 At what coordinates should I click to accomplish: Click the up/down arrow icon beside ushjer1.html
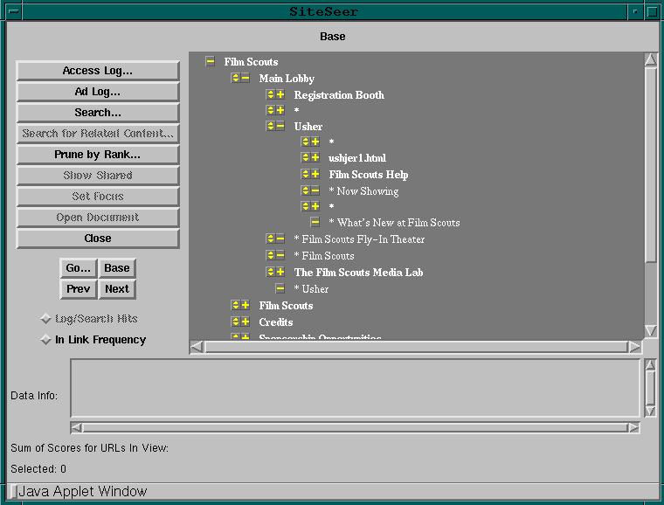pos(305,157)
